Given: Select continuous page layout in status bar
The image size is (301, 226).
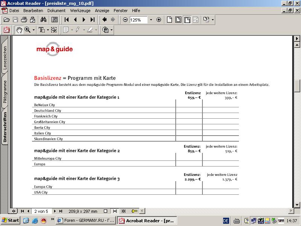Looking at the screenshot, I should [115, 211].
